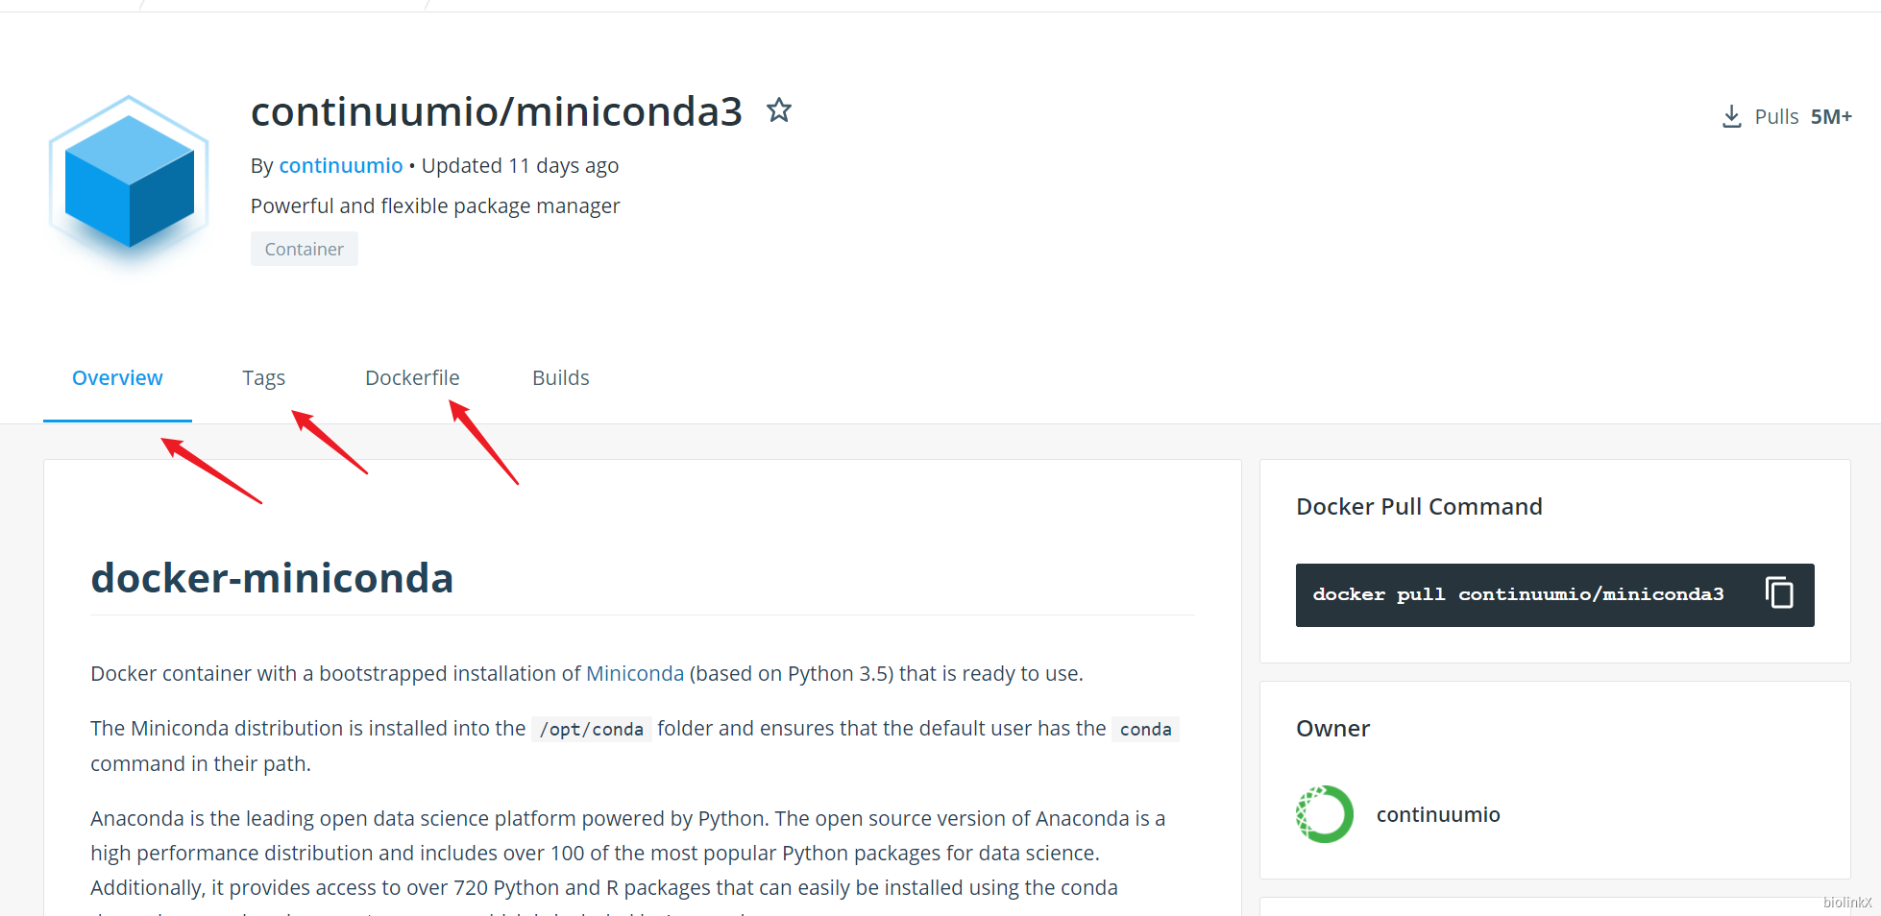Click the Container category badge
1881x916 pixels.
click(304, 250)
